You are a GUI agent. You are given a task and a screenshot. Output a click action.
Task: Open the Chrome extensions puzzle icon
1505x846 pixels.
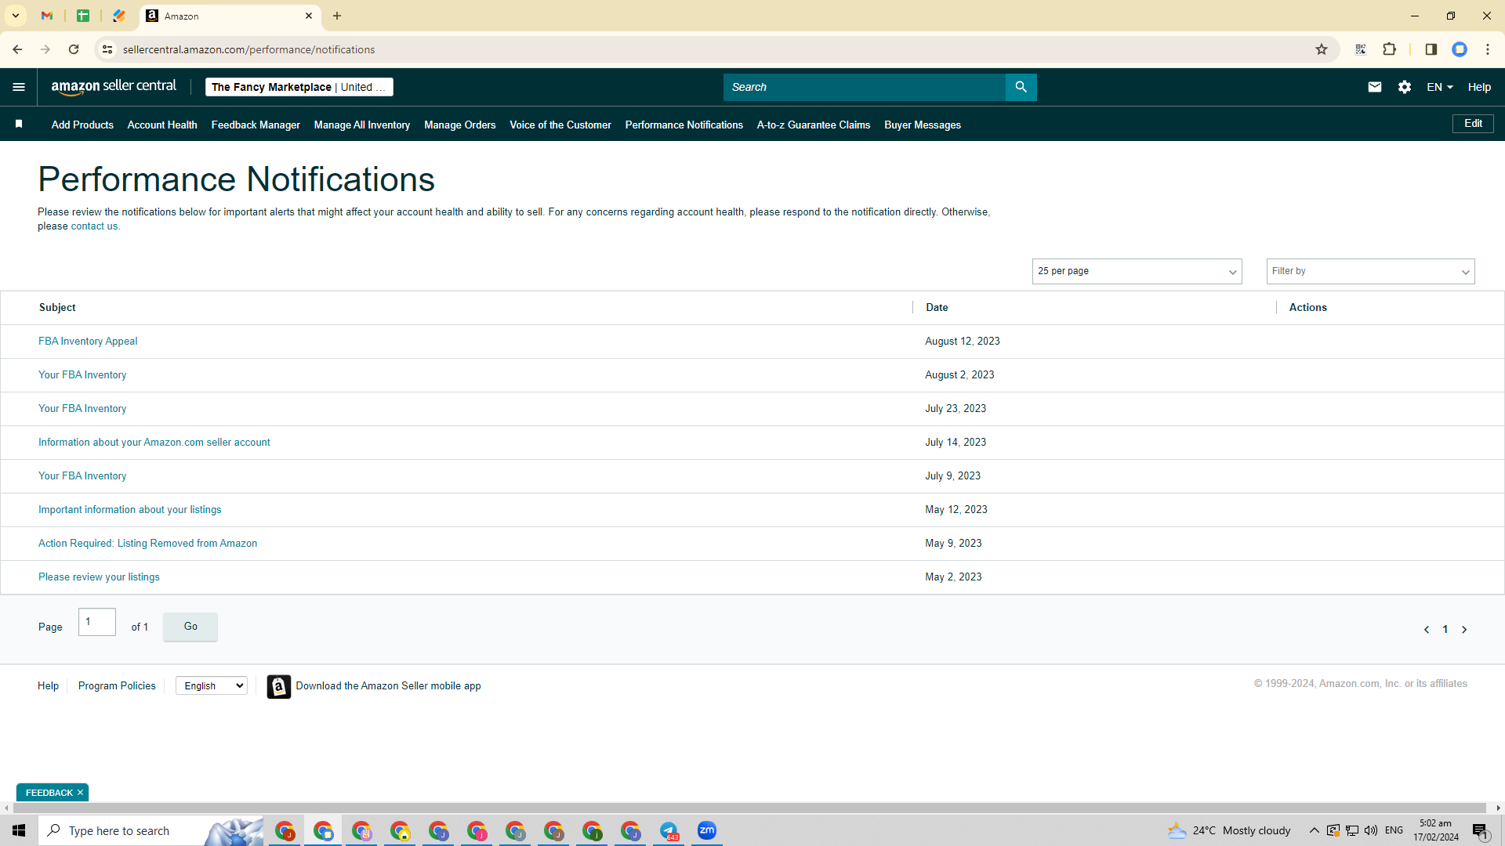pos(1390,49)
